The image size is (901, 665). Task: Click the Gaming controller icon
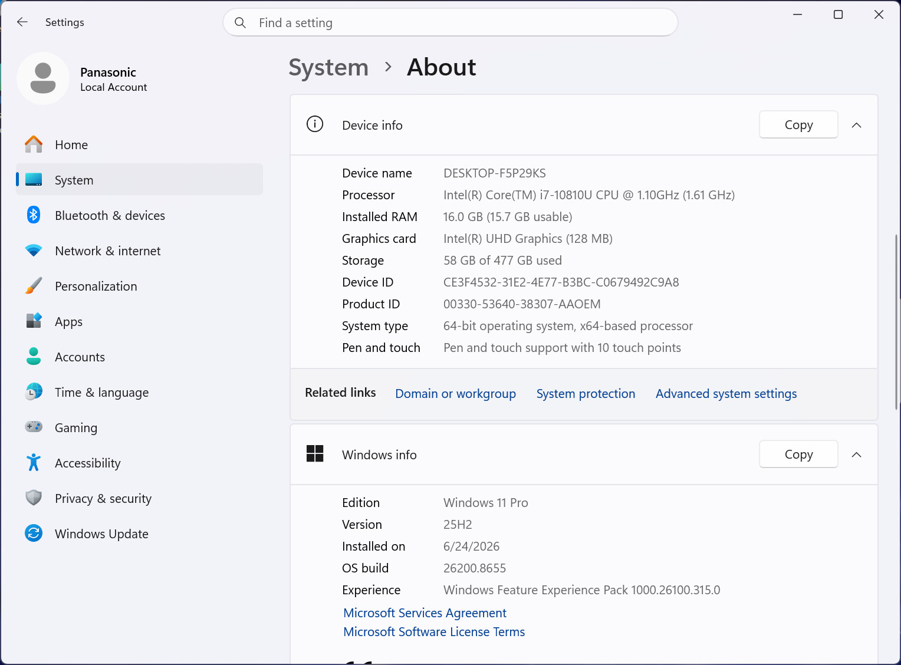[x=34, y=427]
